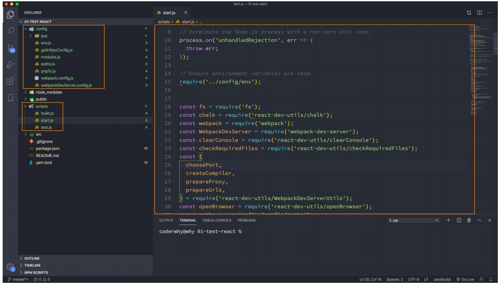Toggle Go Live server in status bar
The height and width of the screenshot is (287, 502).
[465, 279]
